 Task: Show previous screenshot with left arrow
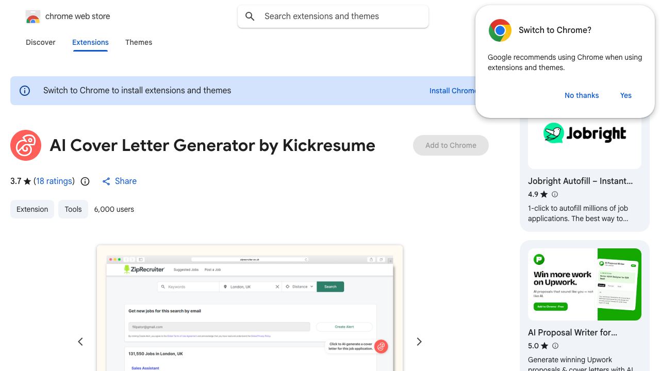pyautogui.click(x=80, y=342)
